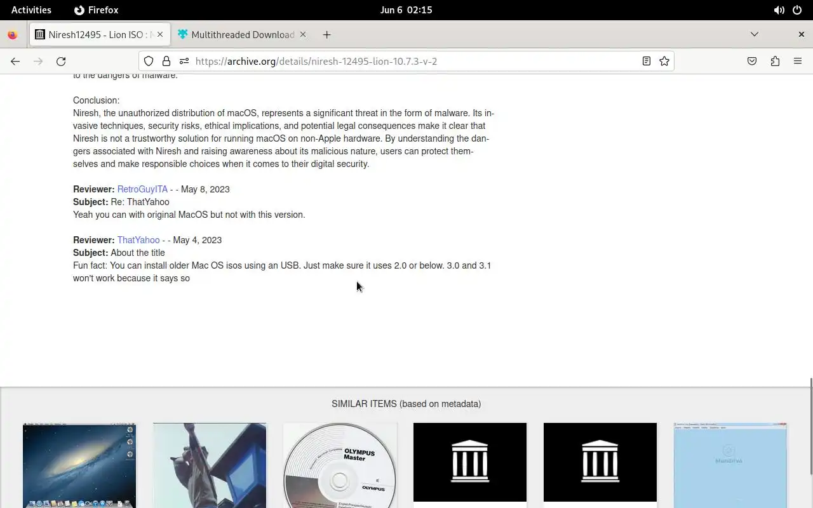The width and height of the screenshot is (813, 508).
Task: Click the Forward navigation arrow
Action: point(38,61)
